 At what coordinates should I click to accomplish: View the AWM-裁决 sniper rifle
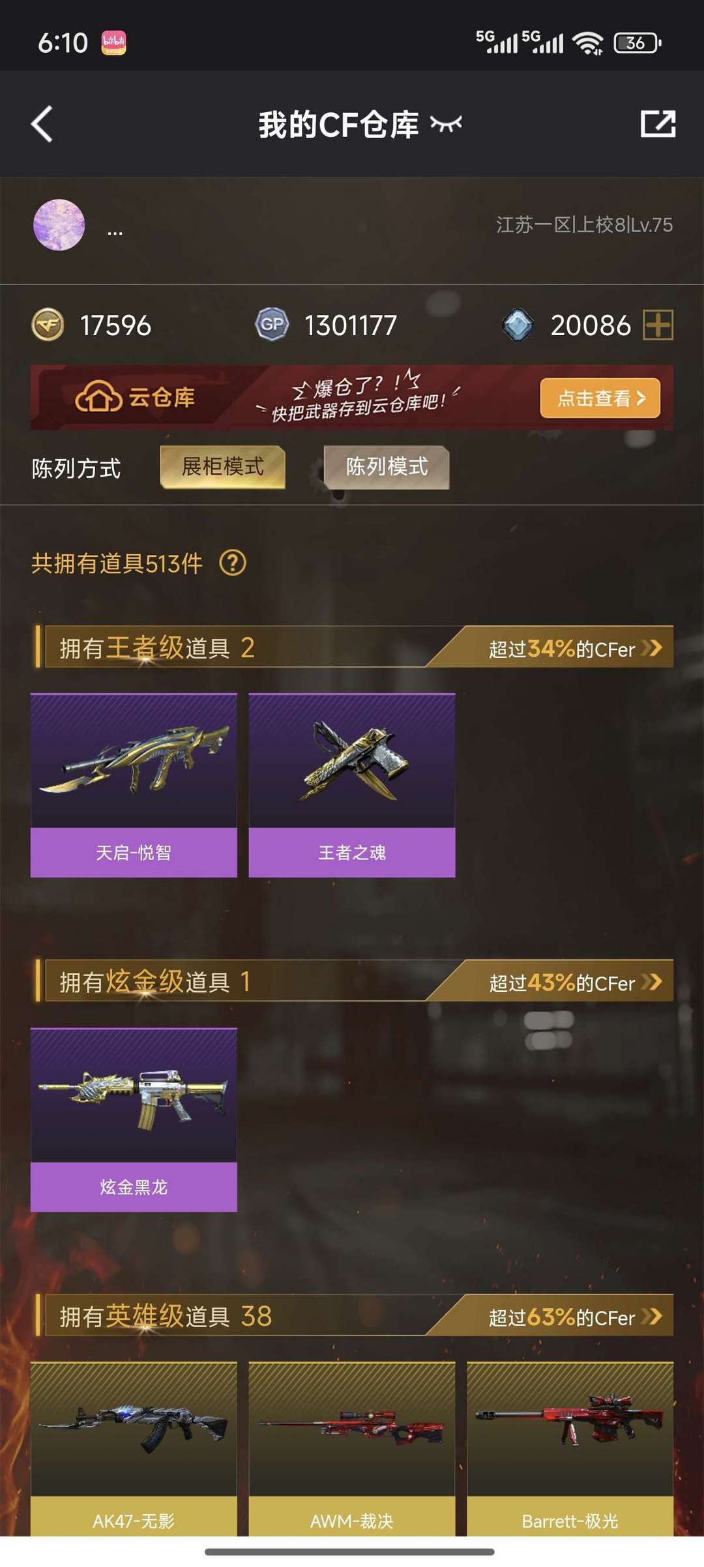coord(352,1449)
